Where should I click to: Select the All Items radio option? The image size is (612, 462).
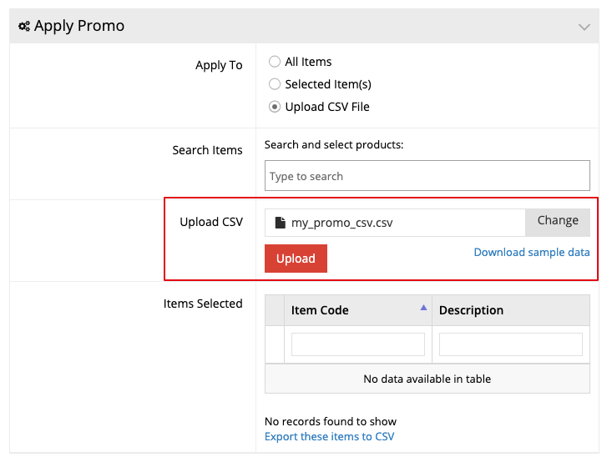coord(275,62)
